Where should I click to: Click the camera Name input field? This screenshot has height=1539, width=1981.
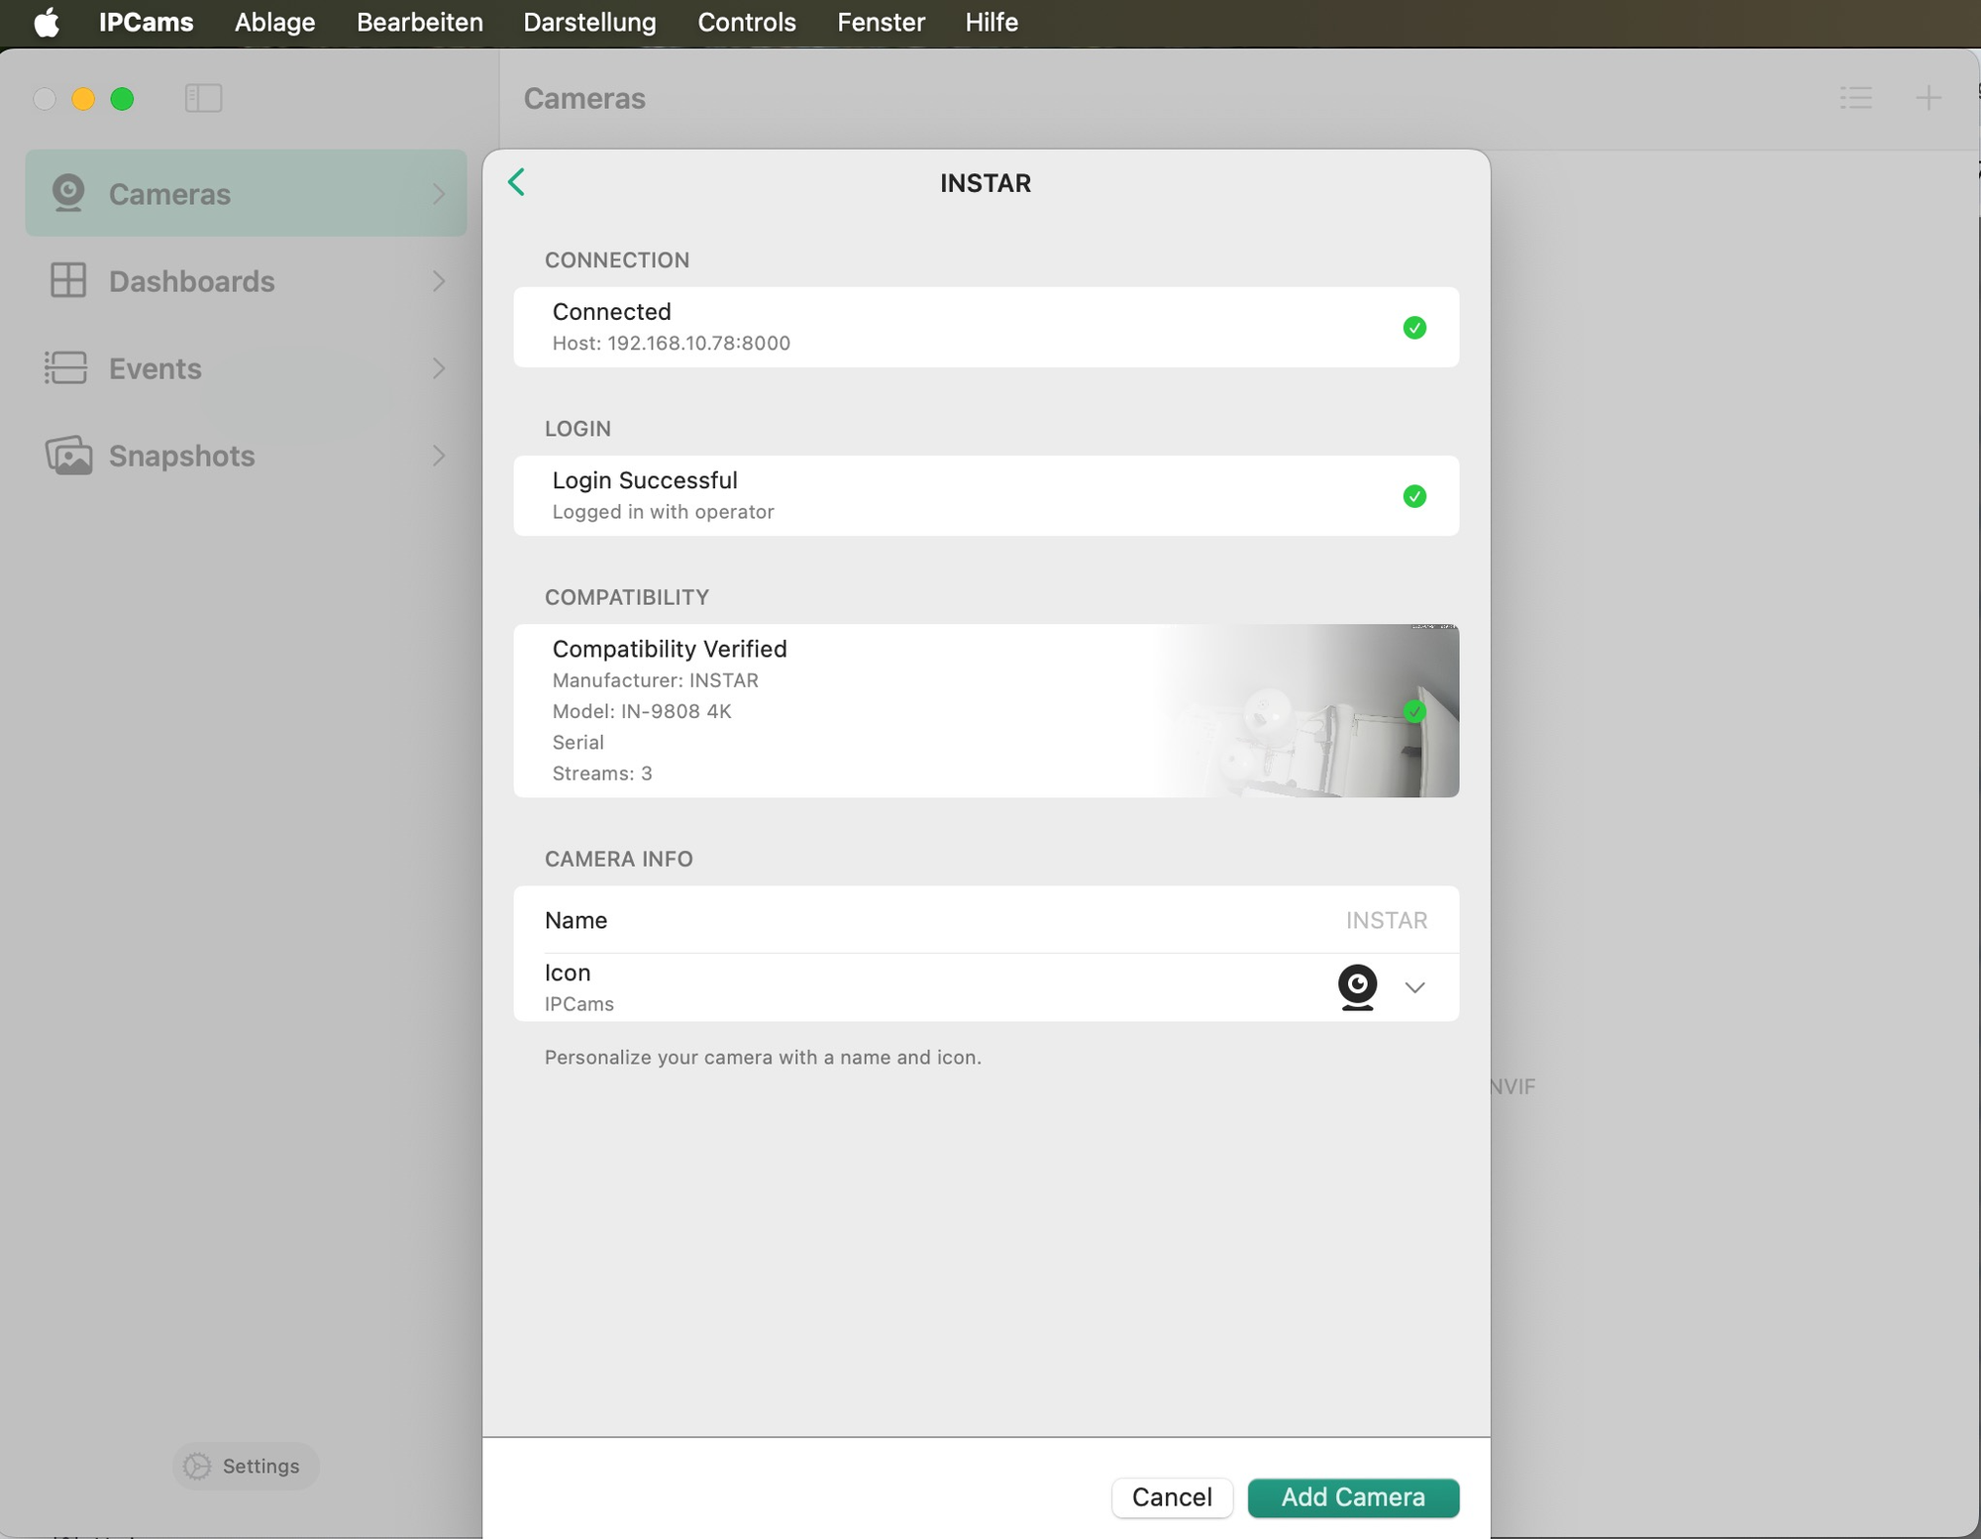pos(1385,920)
